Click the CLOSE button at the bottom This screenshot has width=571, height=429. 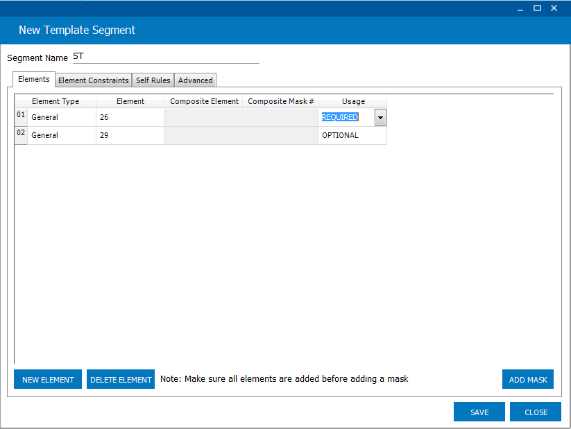point(536,412)
